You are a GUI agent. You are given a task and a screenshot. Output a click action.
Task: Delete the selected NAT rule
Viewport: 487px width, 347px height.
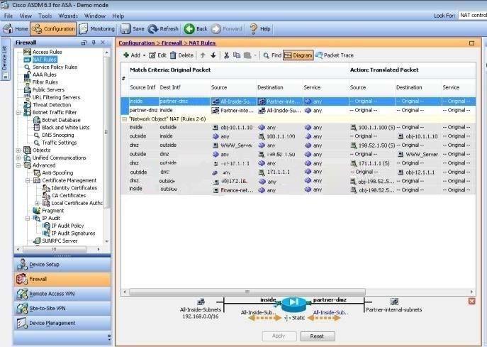pyautogui.click(x=181, y=55)
